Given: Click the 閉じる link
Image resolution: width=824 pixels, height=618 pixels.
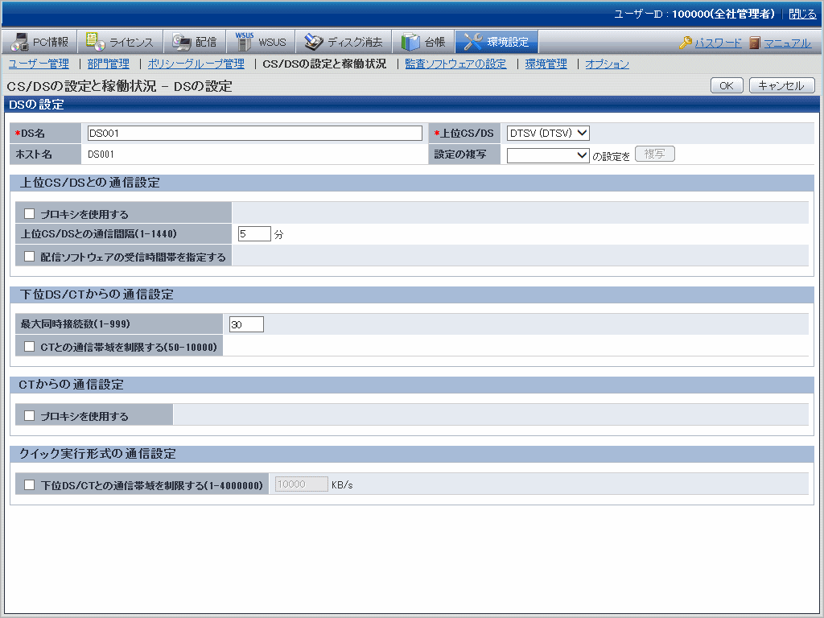Looking at the screenshot, I should [802, 14].
